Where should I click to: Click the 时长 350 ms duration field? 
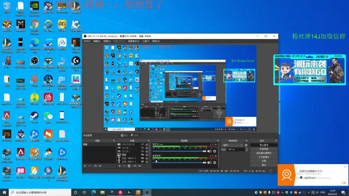pos(236,149)
